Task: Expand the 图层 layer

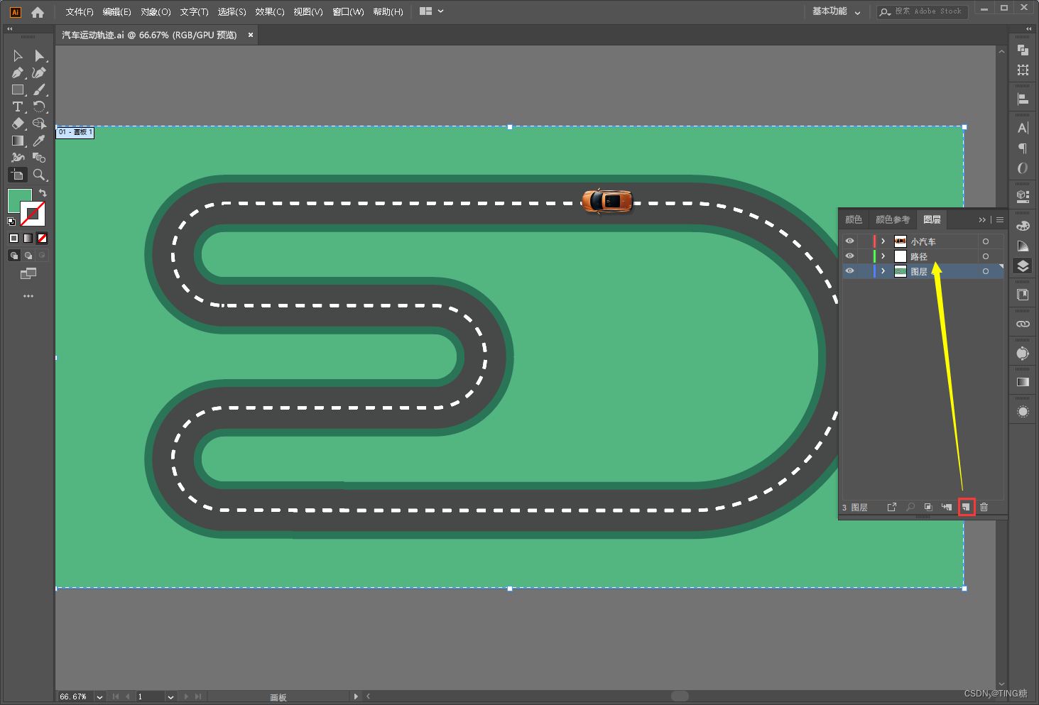Action: (x=883, y=271)
